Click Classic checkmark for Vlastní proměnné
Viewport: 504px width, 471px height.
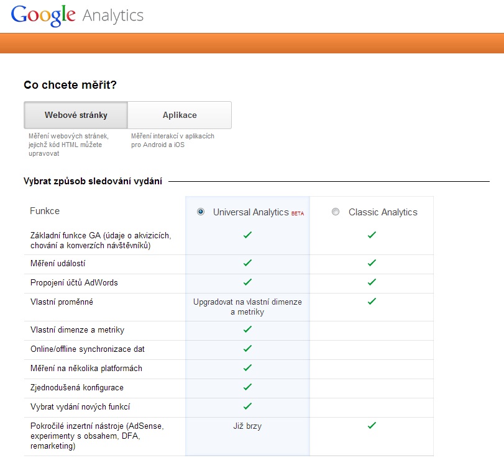(372, 302)
